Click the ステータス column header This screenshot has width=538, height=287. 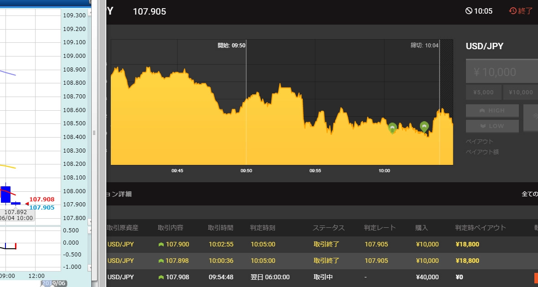coord(328,228)
